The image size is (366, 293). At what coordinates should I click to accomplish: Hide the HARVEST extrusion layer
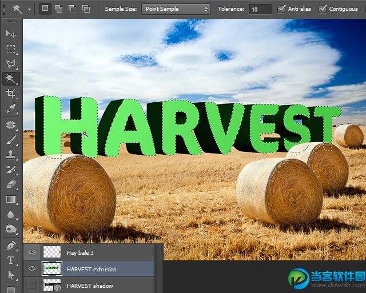pos(32,268)
